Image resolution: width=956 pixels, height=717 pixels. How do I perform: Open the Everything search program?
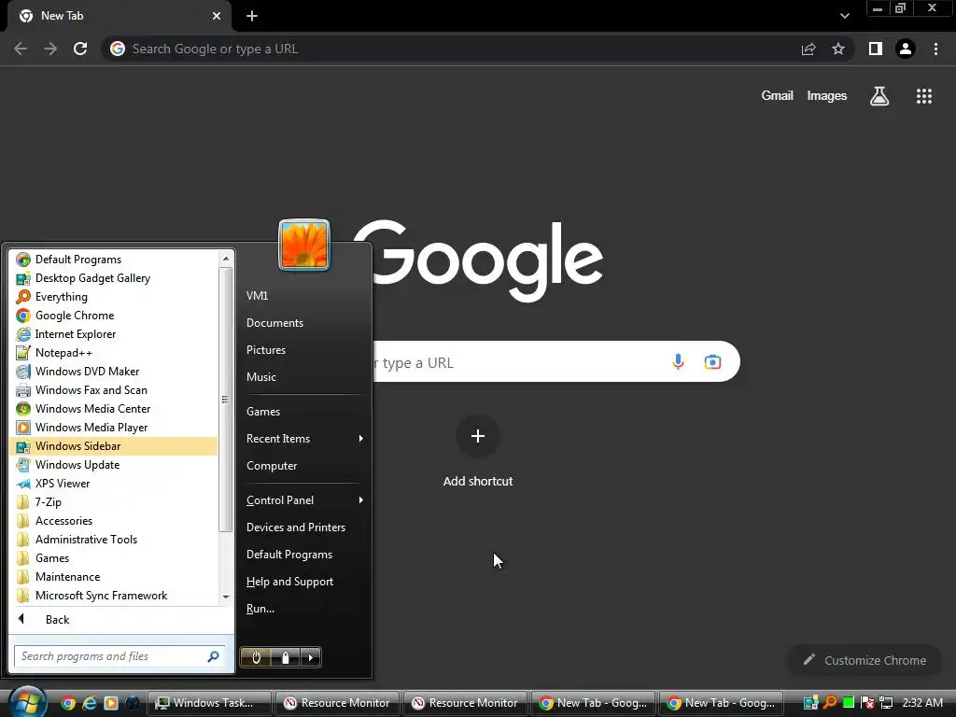(x=114, y=297)
